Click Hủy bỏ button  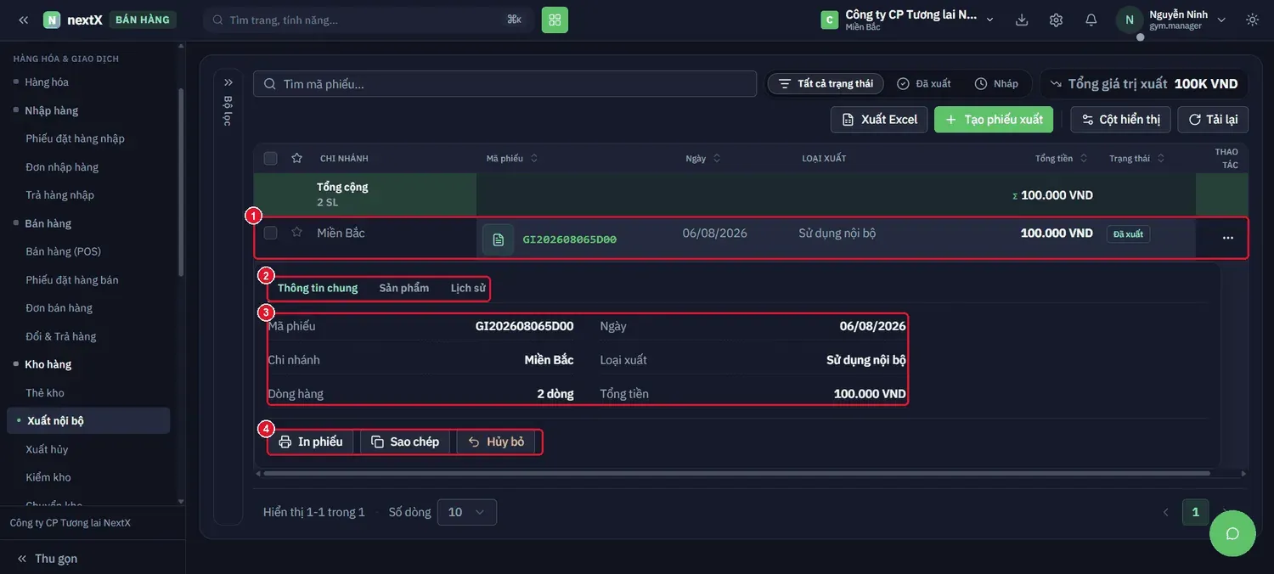(x=496, y=442)
